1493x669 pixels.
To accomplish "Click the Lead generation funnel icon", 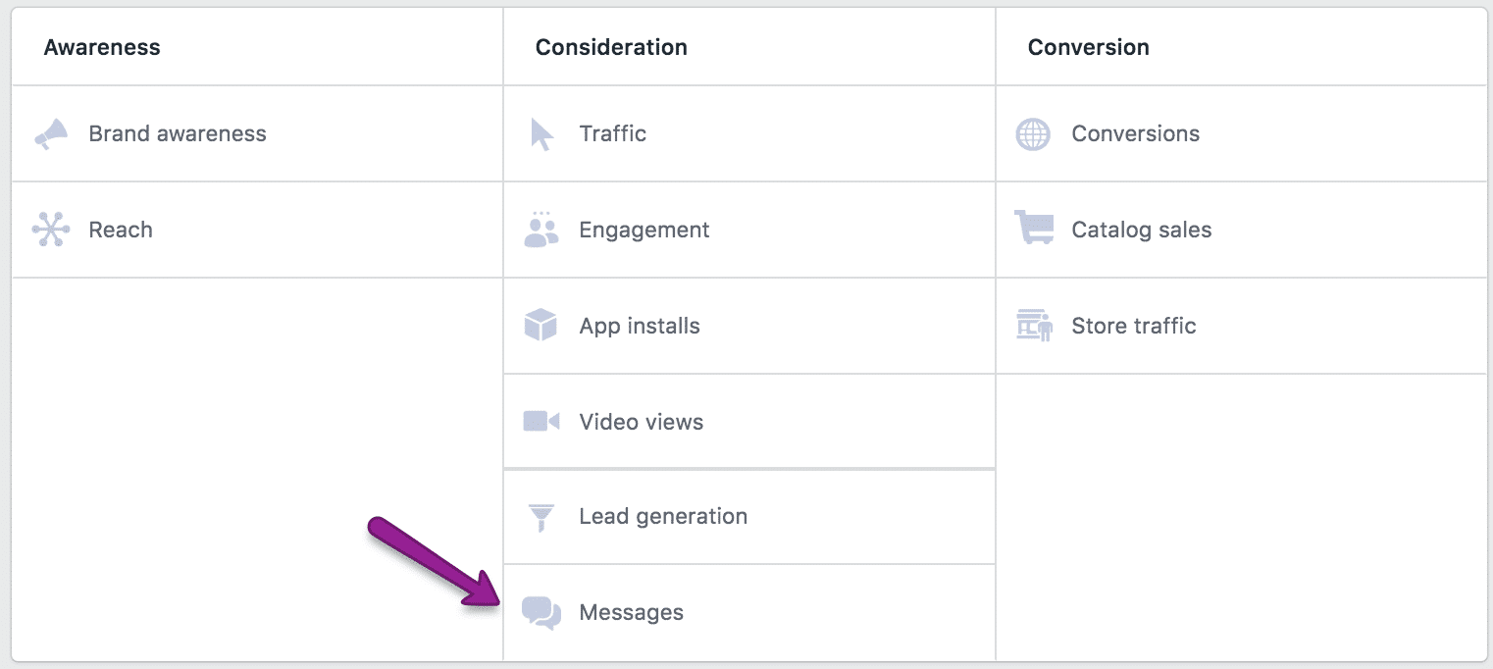I will pyautogui.click(x=541, y=517).
